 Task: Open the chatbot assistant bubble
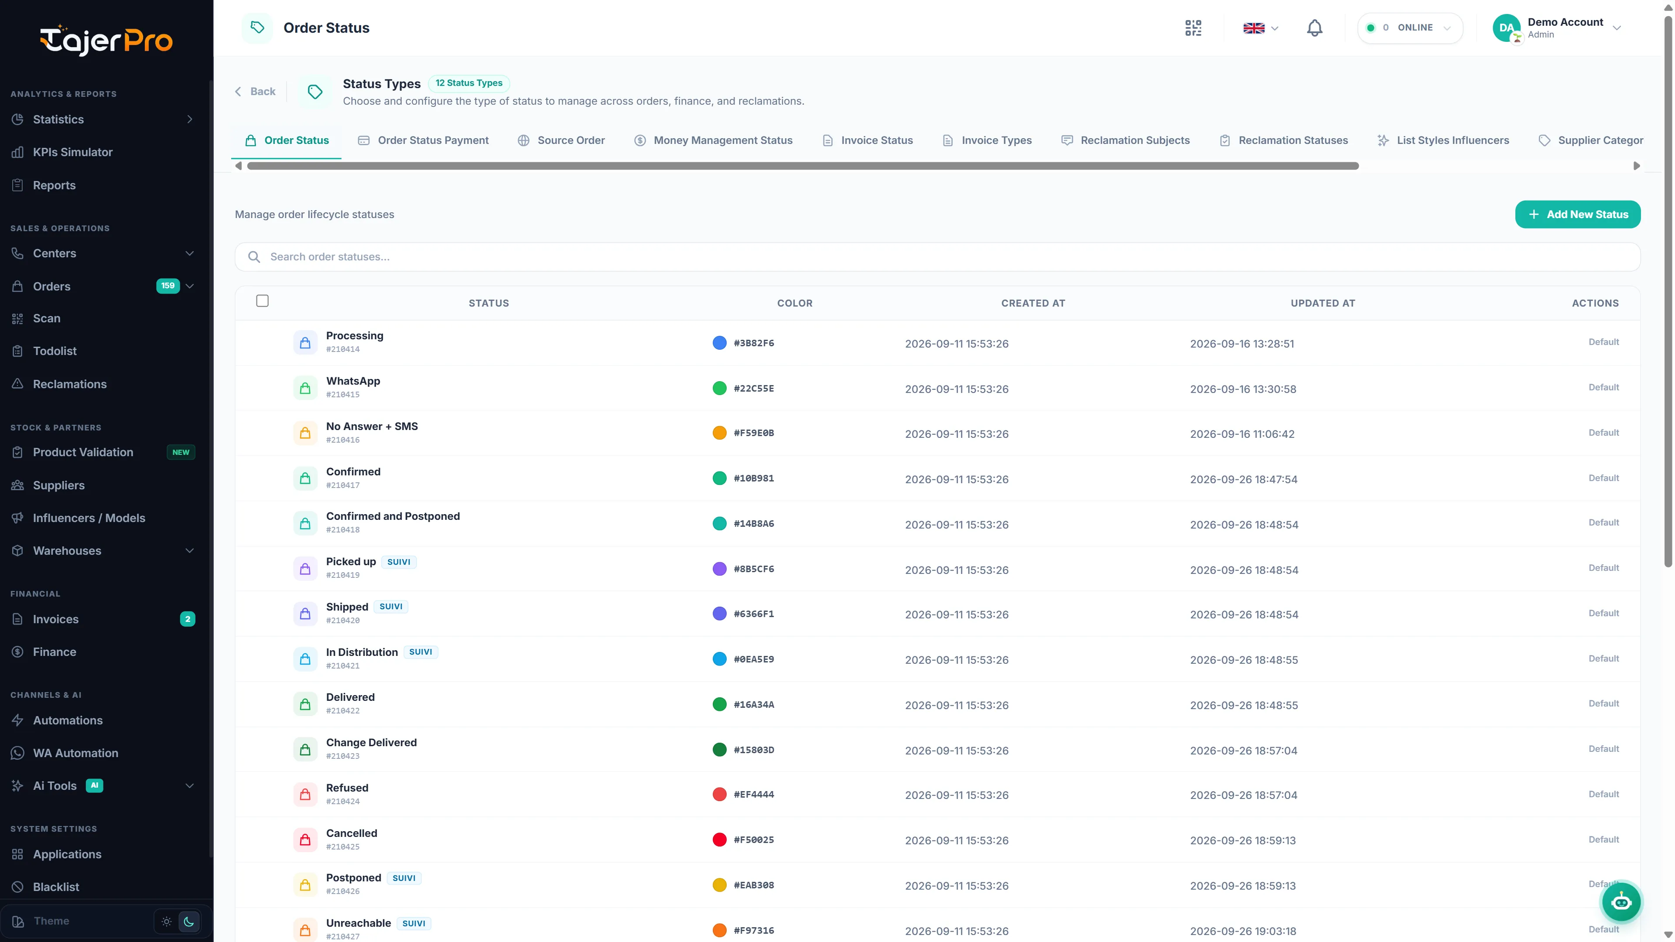[1621, 902]
